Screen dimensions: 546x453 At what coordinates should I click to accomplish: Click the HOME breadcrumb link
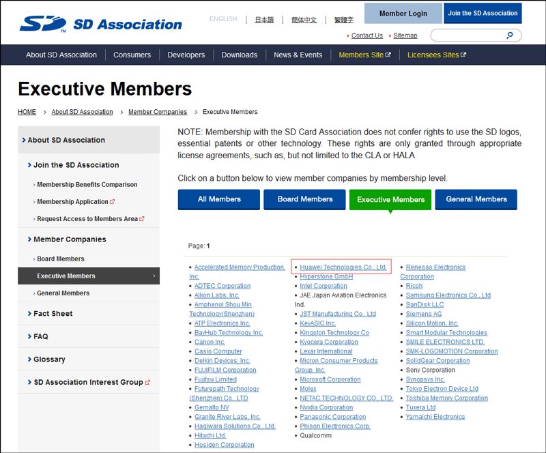(x=27, y=112)
